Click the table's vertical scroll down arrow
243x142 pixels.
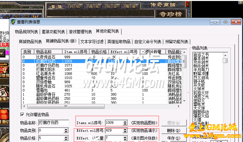coord(184,101)
